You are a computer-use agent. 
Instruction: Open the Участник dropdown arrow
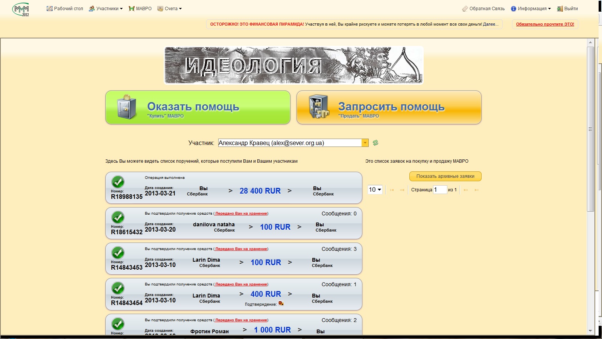click(x=365, y=143)
